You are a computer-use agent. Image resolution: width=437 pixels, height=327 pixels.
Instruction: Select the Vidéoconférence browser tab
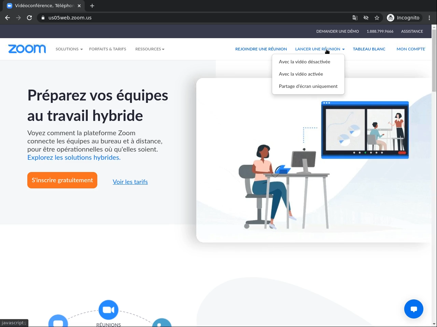(x=44, y=6)
